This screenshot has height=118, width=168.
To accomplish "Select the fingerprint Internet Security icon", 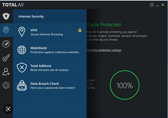I will [x=6, y=30].
